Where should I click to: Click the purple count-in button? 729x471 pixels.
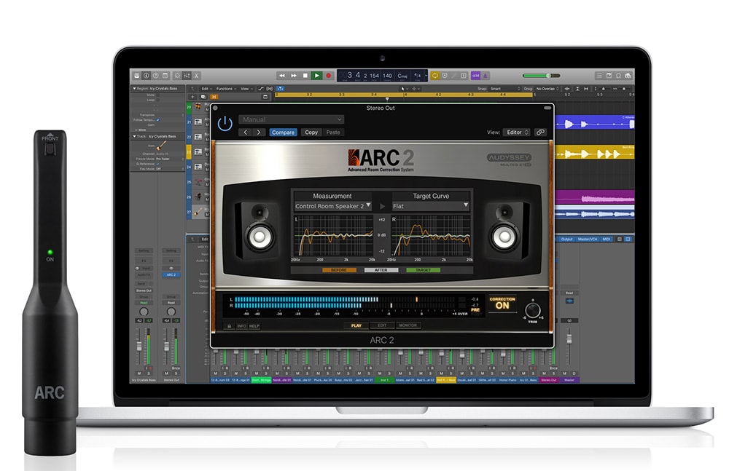(x=475, y=75)
